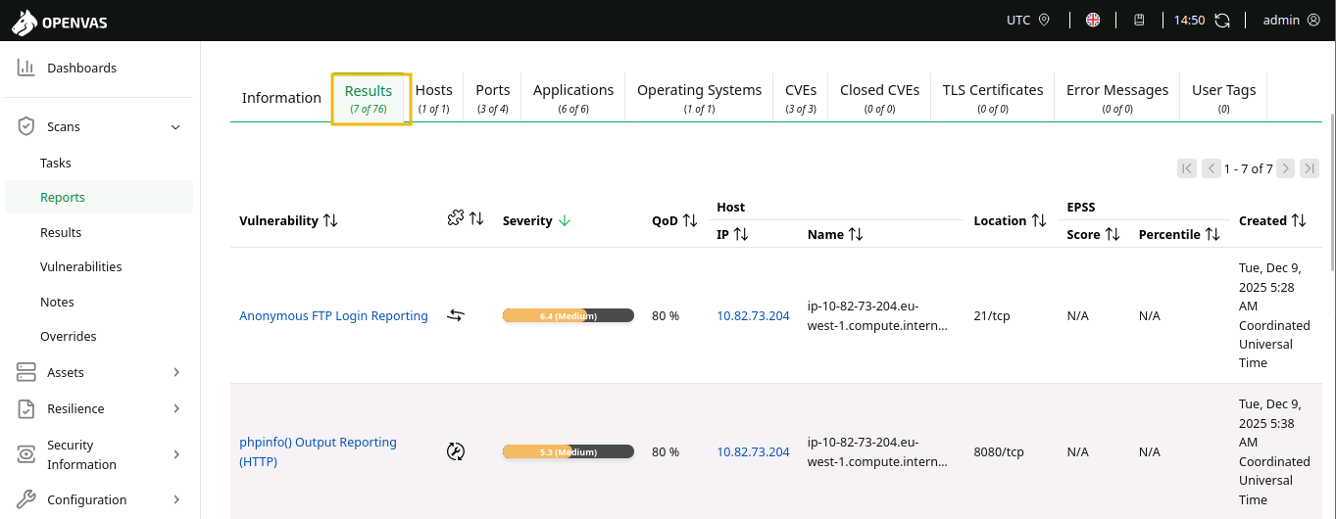Go to next page of results
The width and height of the screenshot is (1336, 519).
pyautogui.click(x=1285, y=168)
